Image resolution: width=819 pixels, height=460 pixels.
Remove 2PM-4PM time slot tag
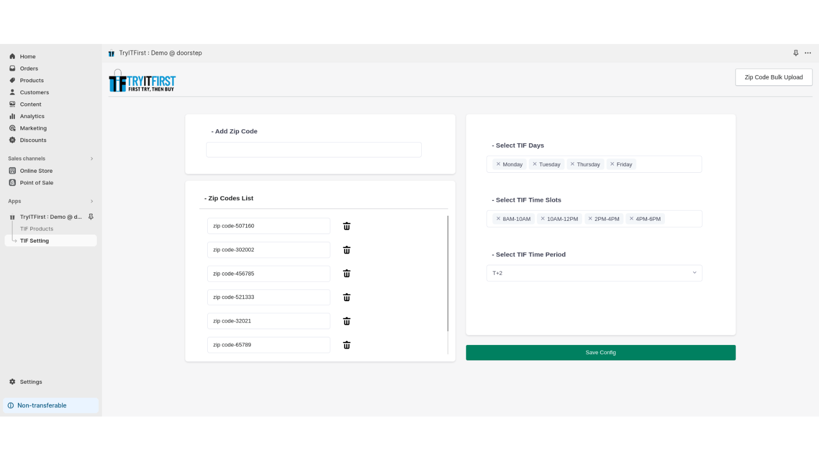tap(590, 219)
